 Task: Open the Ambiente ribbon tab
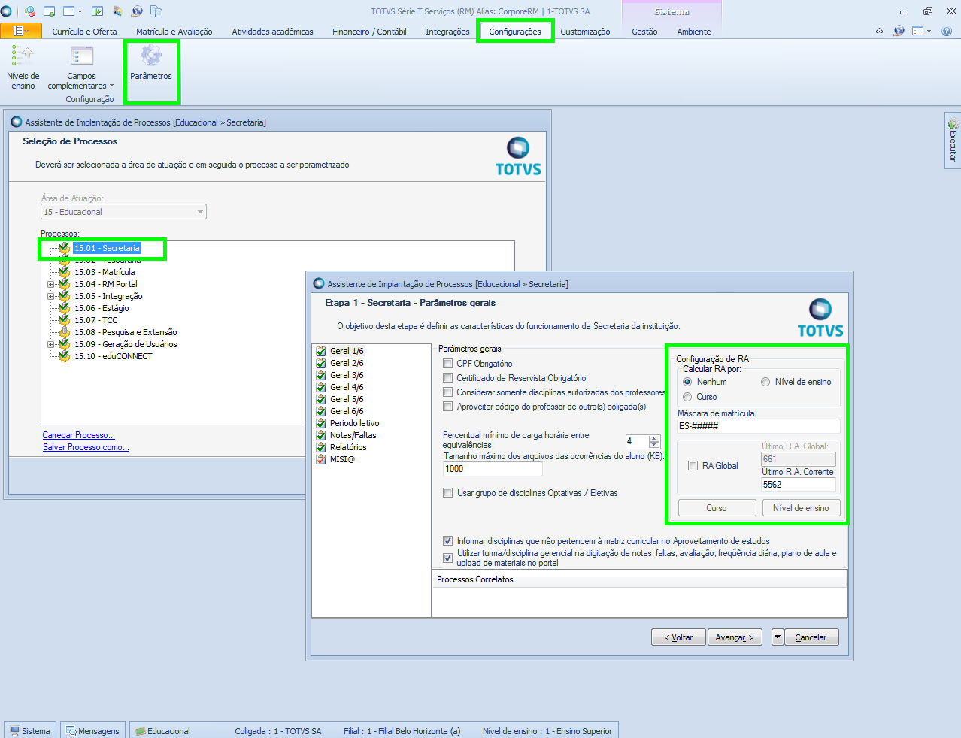click(x=693, y=32)
